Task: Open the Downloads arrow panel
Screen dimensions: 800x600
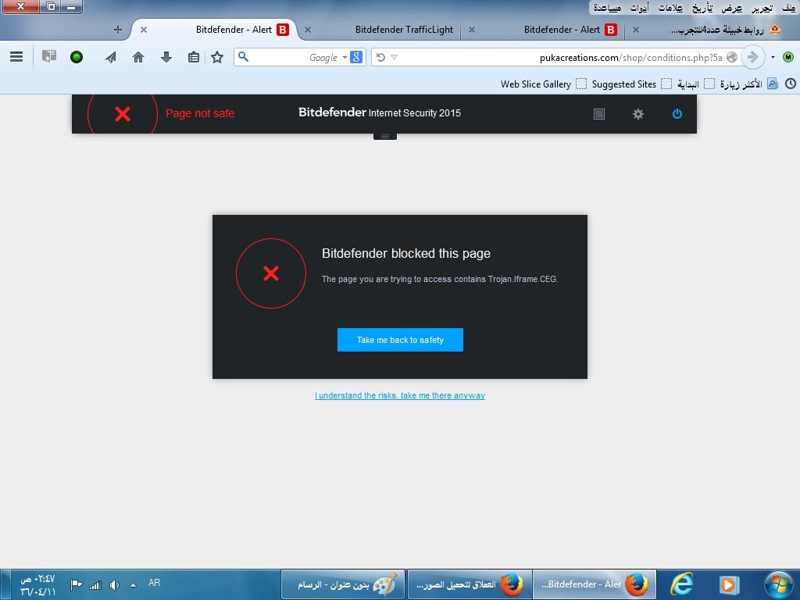Action: [166, 57]
